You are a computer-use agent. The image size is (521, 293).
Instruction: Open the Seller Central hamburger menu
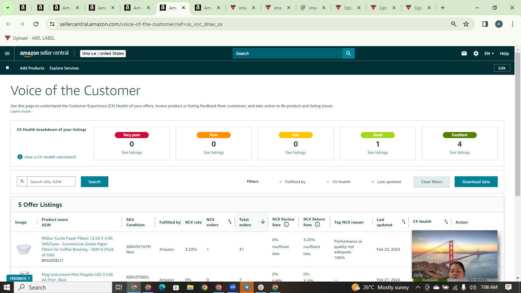[x=7, y=53]
